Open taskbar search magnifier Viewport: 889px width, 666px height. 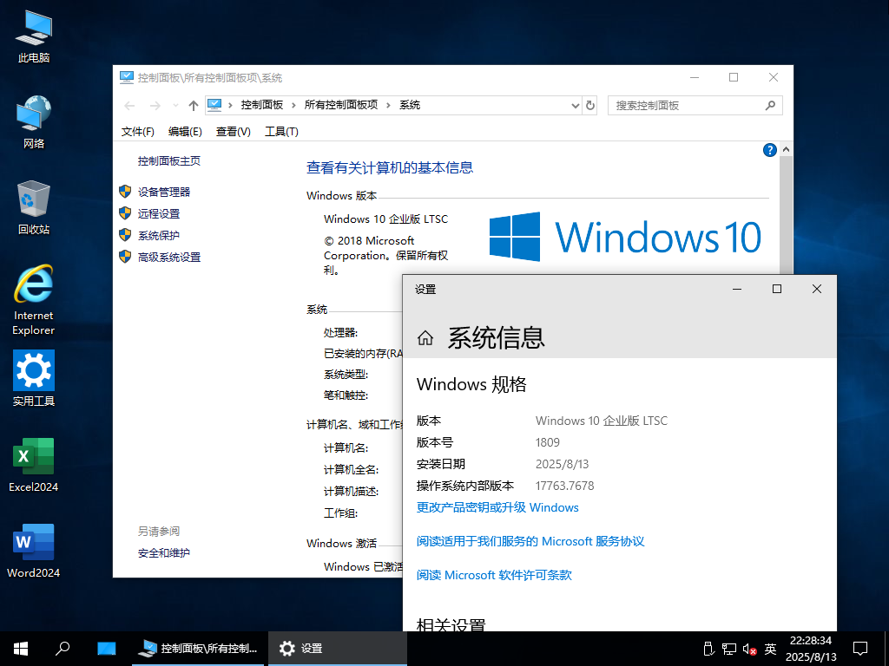click(x=63, y=649)
